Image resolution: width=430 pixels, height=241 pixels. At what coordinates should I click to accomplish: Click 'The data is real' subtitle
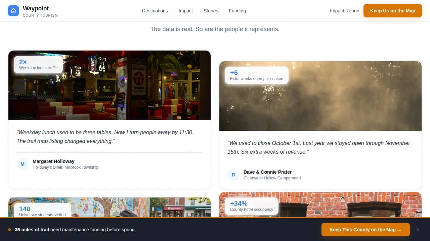[215, 29]
